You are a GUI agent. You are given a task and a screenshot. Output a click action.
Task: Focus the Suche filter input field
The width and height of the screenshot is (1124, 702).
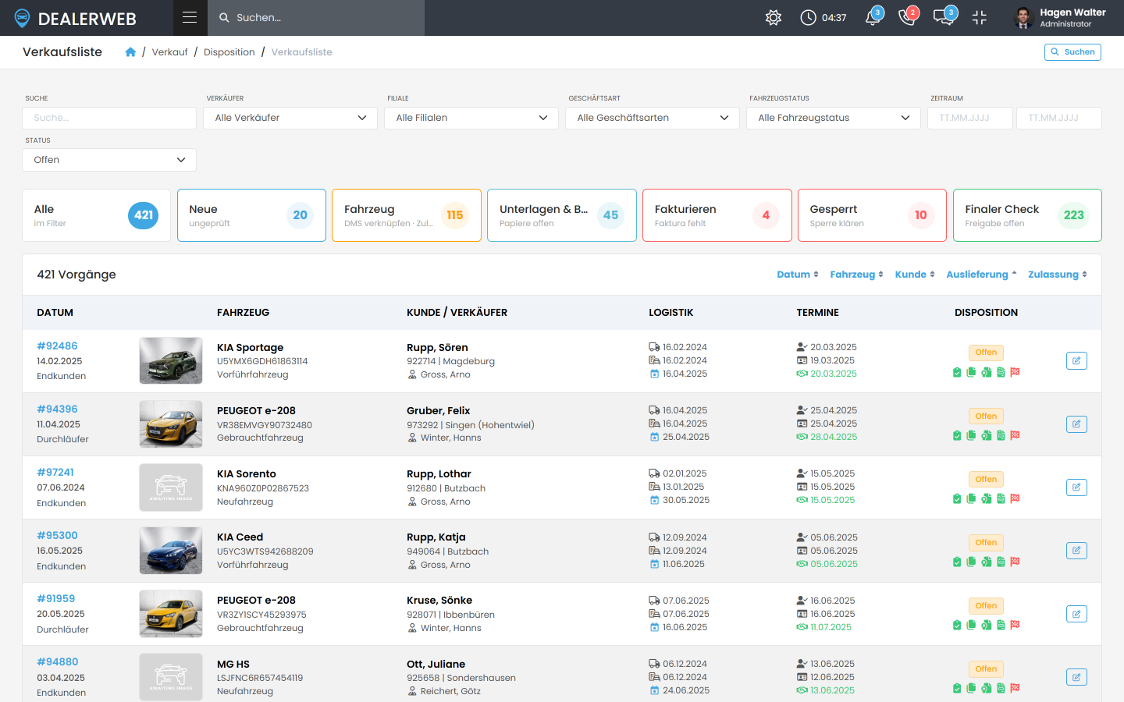[x=109, y=118]
